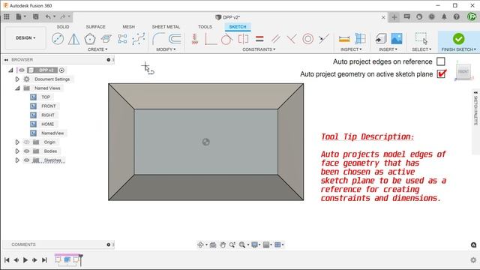This screenshot has width=480, height=270.
Task: Collapse the Named Views folder
Action: coord(17,88)
